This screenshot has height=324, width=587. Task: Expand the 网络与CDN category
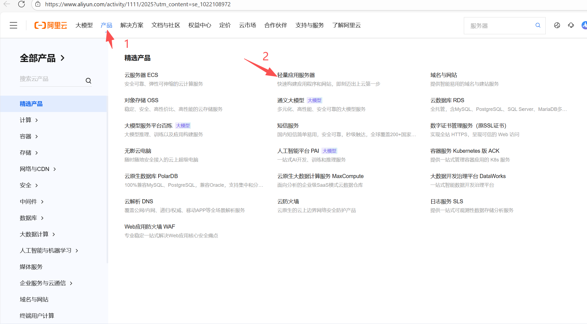38,169
